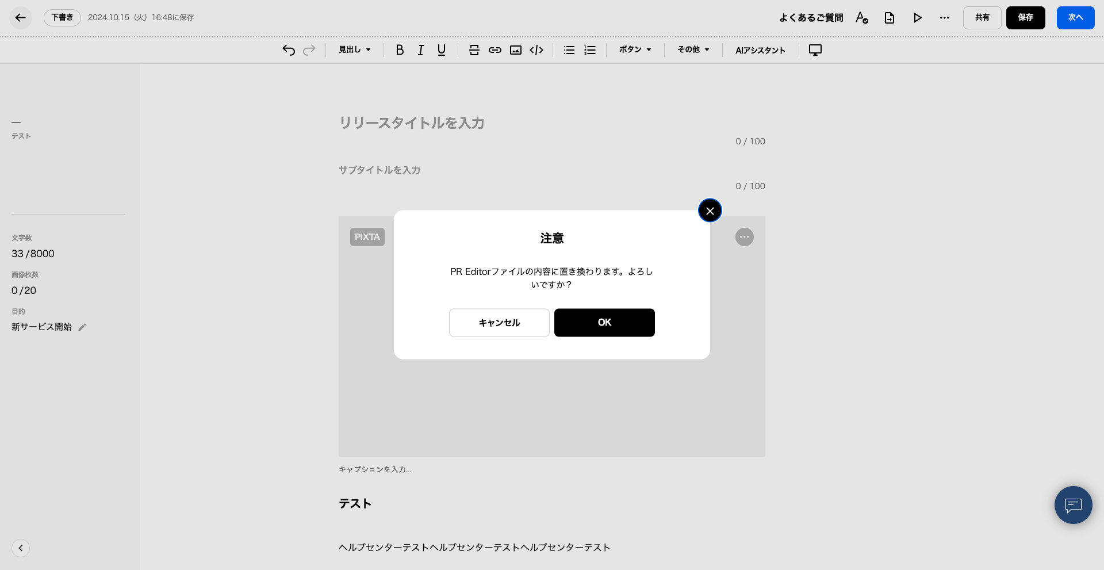Viewport: 1104px width, 570px height.
Task: Click the テスト heading in body
Action: tap(355, 504)
